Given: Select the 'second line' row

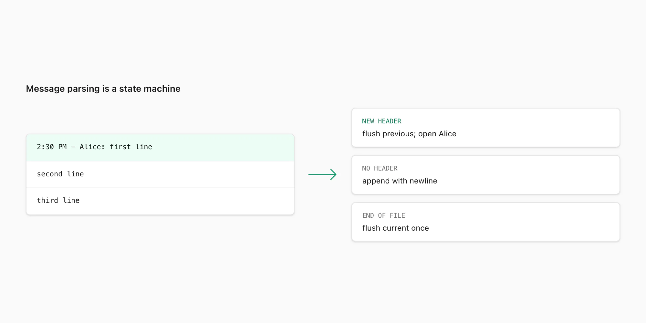Looking at the screenshot, I should [160, 174].
